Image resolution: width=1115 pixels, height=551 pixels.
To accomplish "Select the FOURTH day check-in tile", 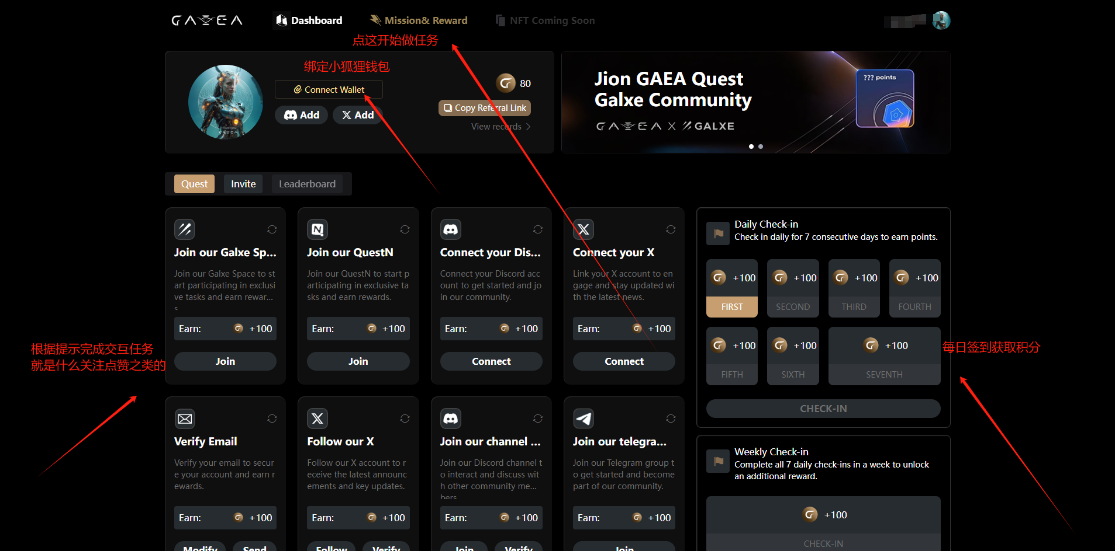I will point(914,288).
